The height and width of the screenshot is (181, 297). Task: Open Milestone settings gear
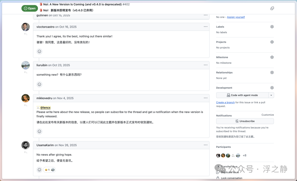272,57
